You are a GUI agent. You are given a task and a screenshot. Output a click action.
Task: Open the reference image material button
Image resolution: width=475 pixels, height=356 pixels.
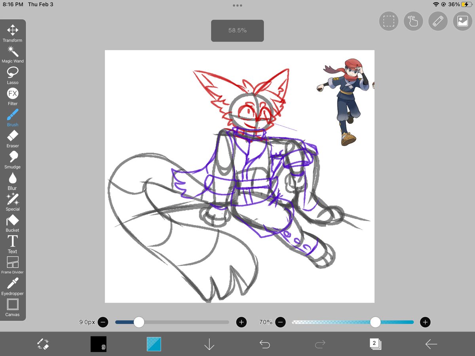point(463,21)
